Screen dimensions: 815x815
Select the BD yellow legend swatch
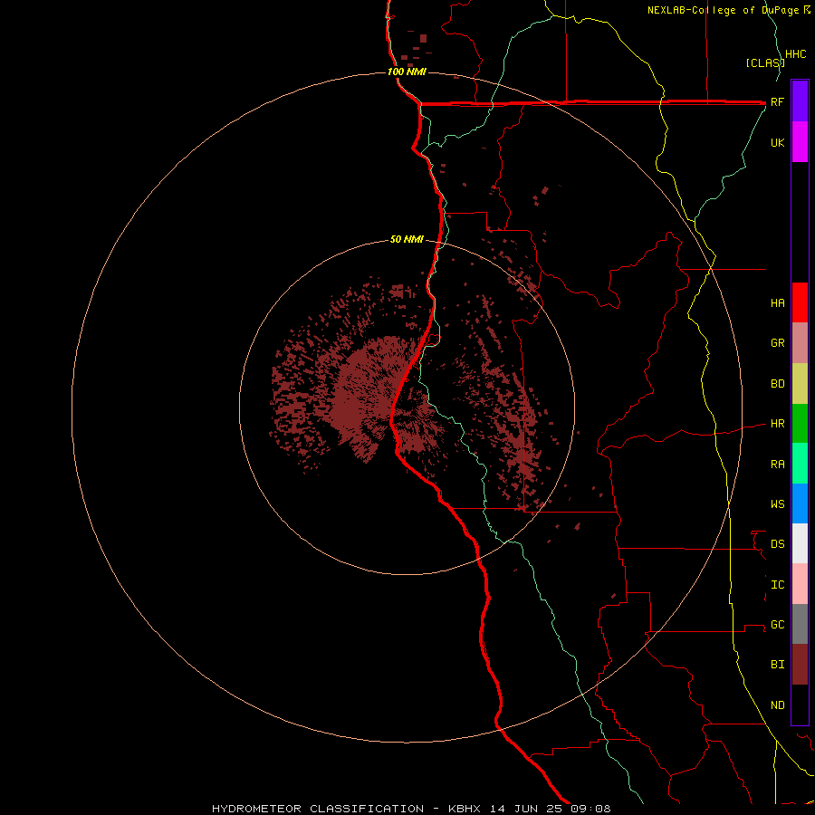click(x=800, y=384)
